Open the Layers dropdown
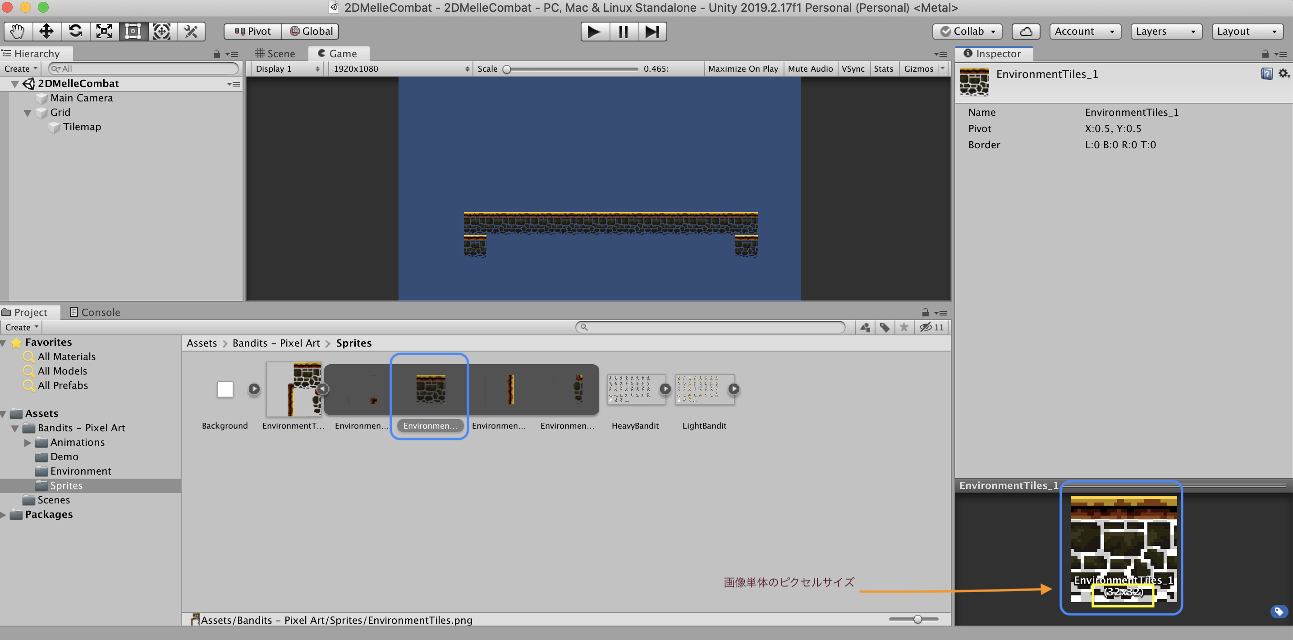 [x=1166, y=31]
